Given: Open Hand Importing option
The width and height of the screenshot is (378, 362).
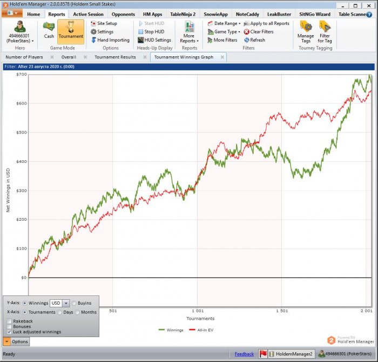Looking at the screenshot, I should point(110,40).
